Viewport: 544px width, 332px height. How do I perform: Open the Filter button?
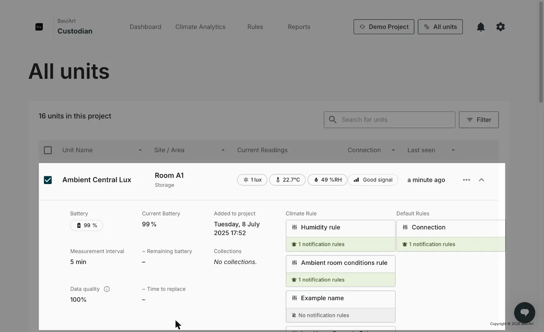tap(479, 120)
